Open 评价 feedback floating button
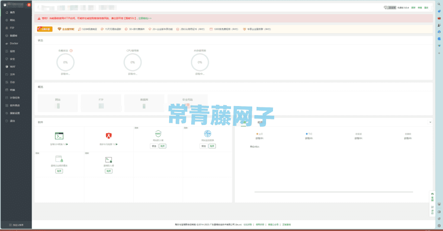The image size is (443, 231). 432,210
